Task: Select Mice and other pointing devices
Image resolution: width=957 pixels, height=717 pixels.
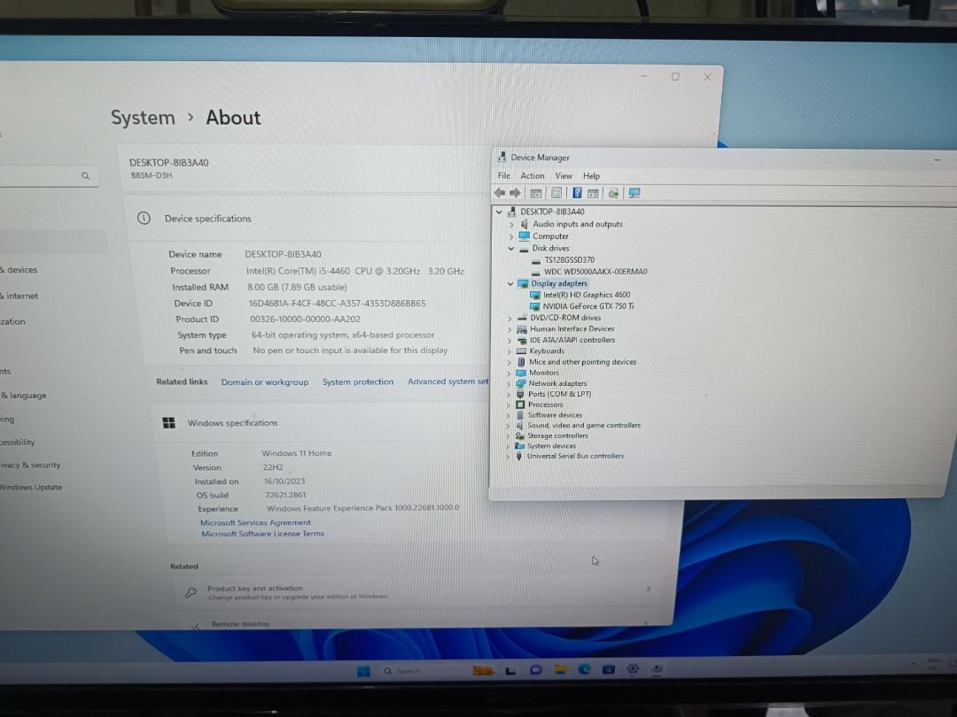Action: (582, 362)
